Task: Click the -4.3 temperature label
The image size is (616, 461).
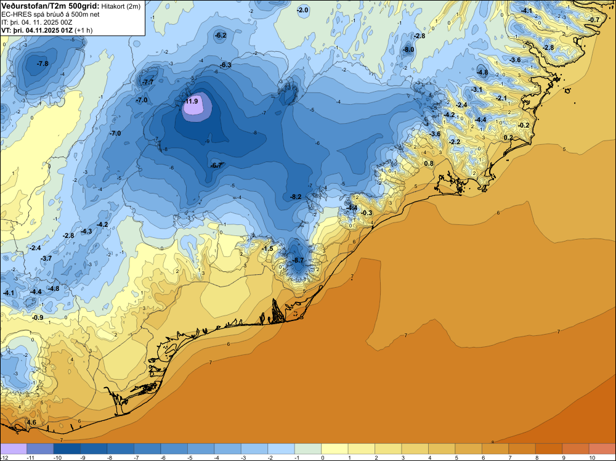Action: [86, 231]
